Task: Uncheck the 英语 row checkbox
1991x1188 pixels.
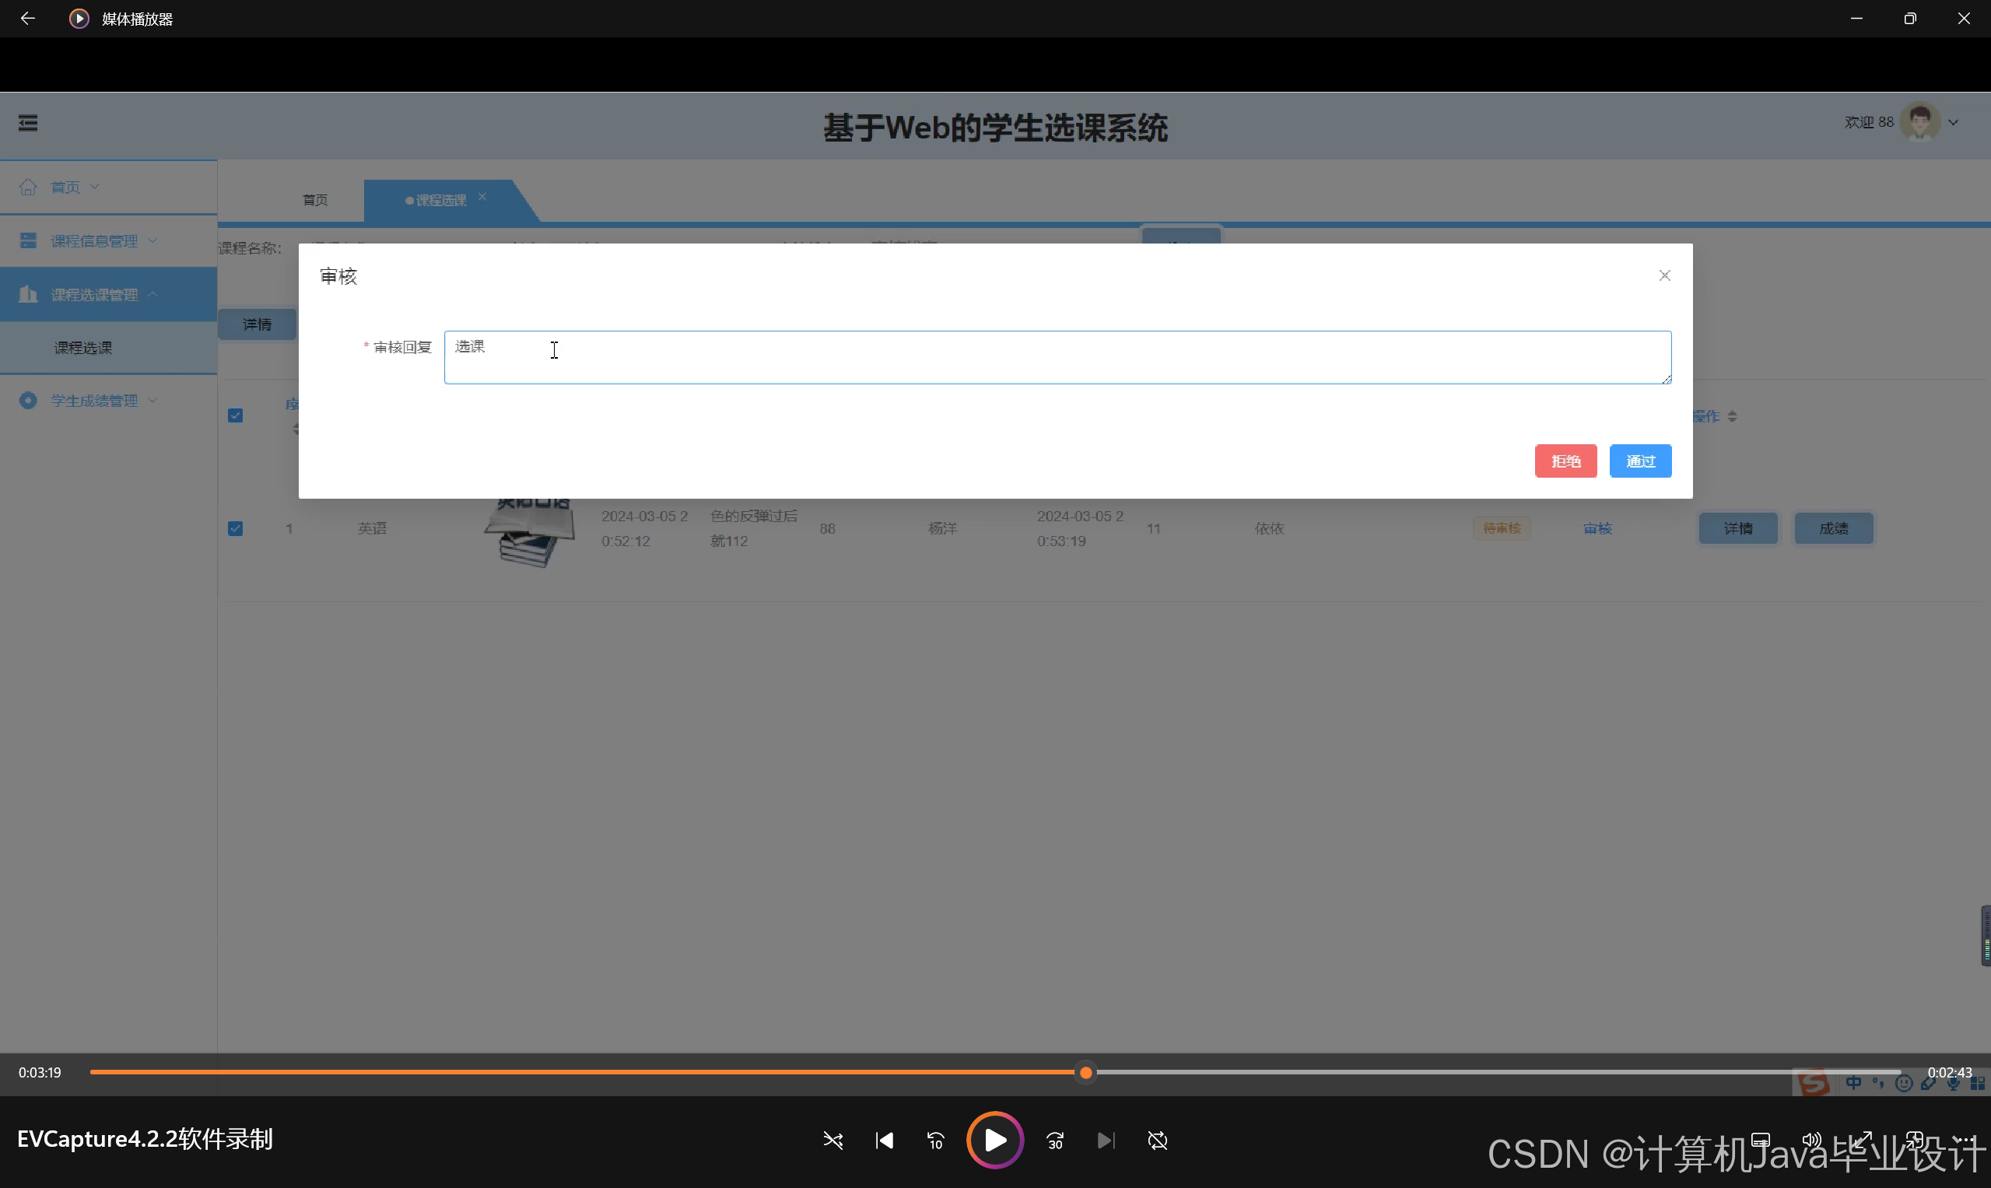Action: (x=236, y=528)
